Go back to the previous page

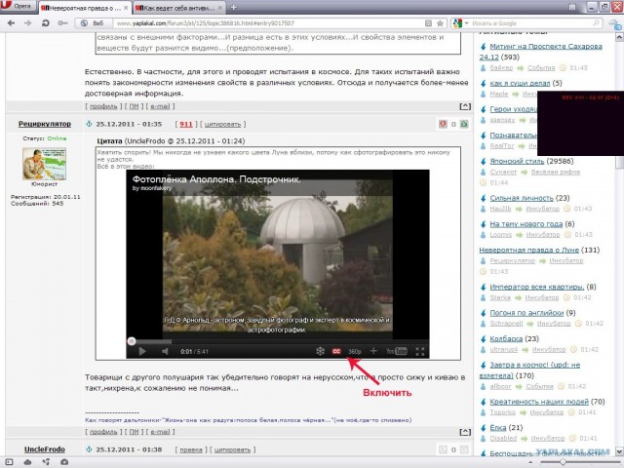(11, 23)
